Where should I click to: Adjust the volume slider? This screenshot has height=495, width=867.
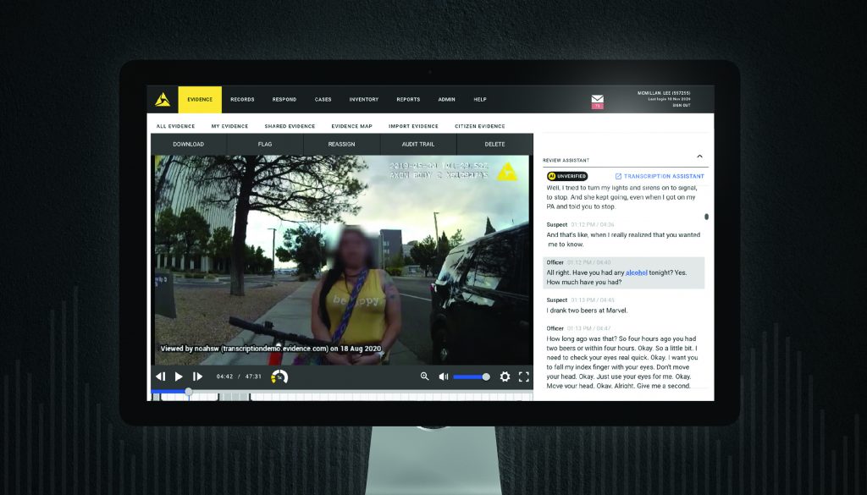point(471,377)
